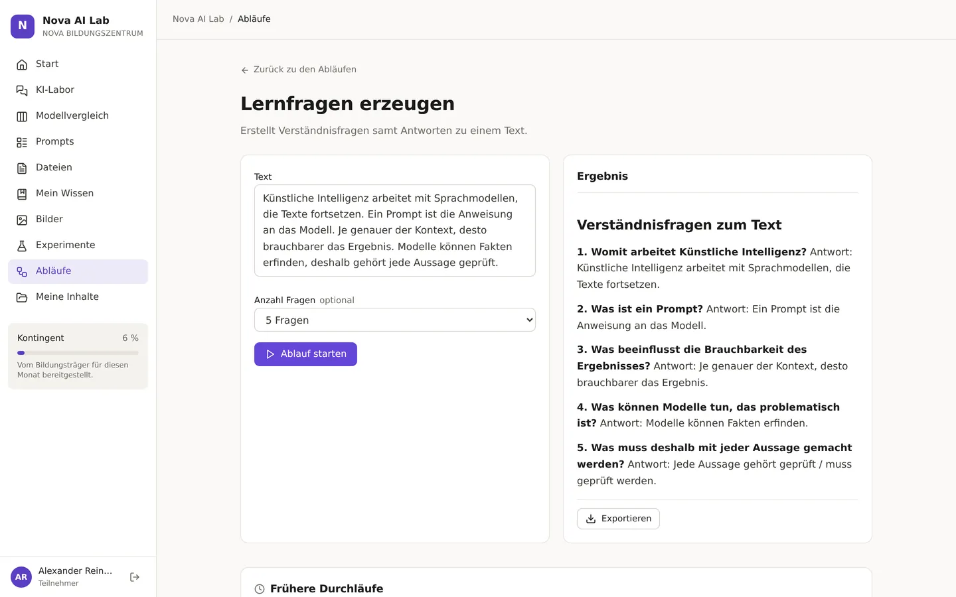The width and height of the screenshot is (956, 597).
Task: Export the result with Exportieren
Action: pos(618,519)
